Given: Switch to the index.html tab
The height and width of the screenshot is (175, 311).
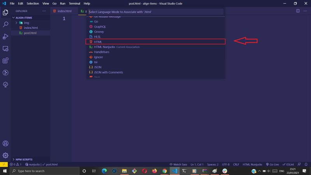Looking at the screenshot, I should pos(64,11).
